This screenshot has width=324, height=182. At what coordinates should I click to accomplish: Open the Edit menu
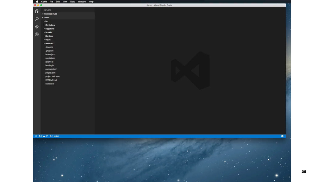58,2
